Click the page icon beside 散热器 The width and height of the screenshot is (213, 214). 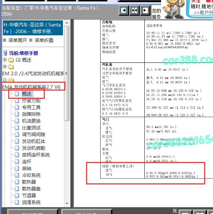17,182
